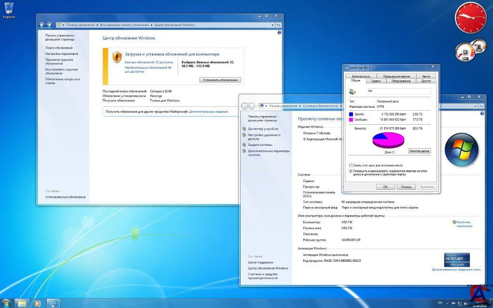493x308 pixels.
Task: Click the analog clock desktop gadget
Action: [470, 17]
